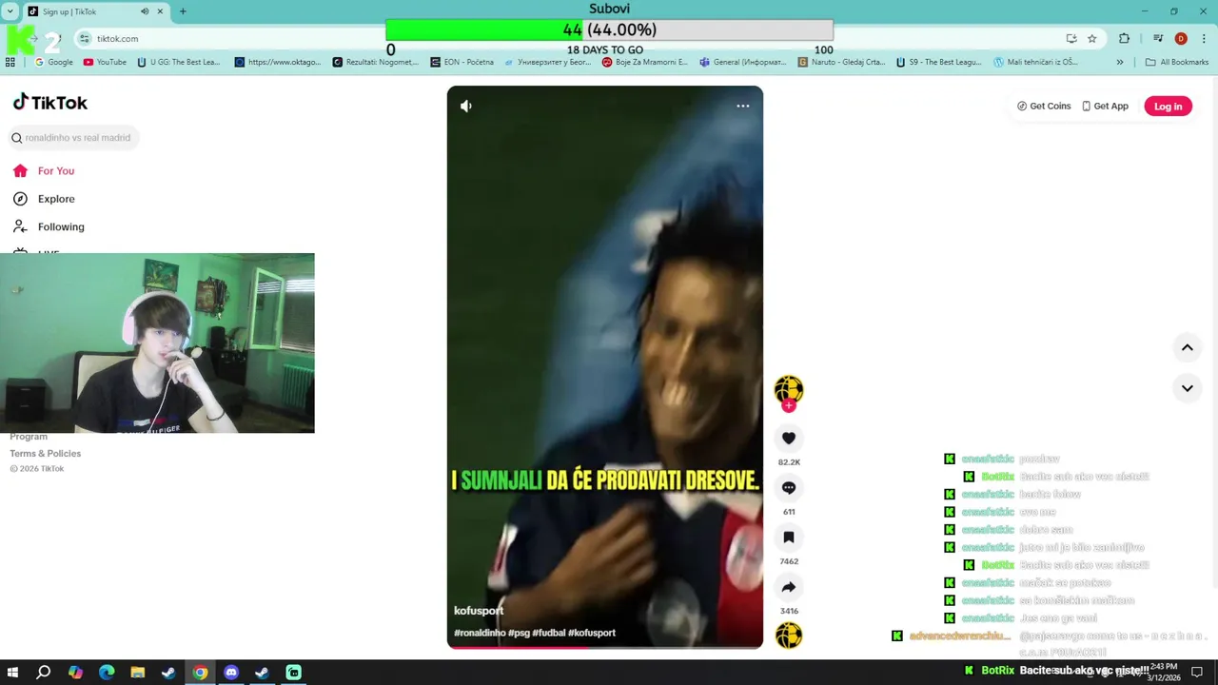1218x685 pixels.
Task: Open the Naruto - Gledaj Crta... bookmark
Action: click(841, 63)
